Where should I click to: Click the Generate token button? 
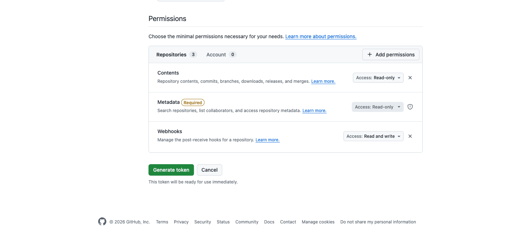(171, 170)
